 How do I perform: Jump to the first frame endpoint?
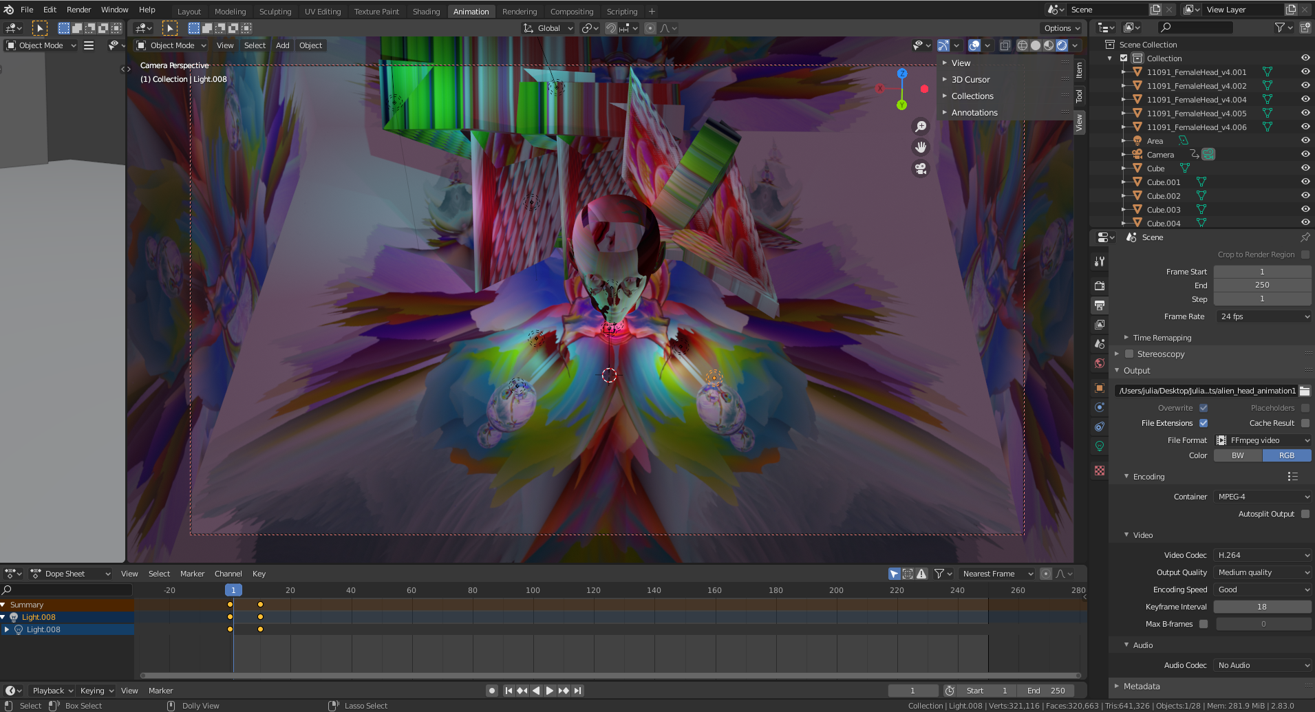click(x=509, y=691)
